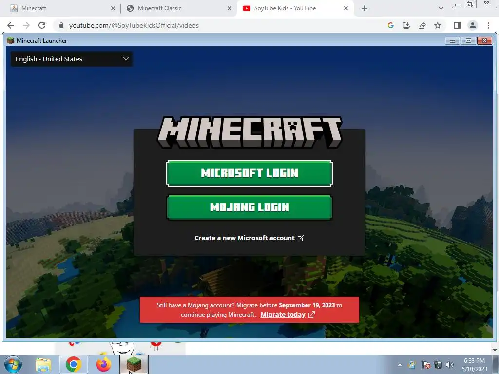The width and height of the screenshot is (499, 374).
Task: Select the SoyTube Kids - YouTube tab
Action: click(x=295, y=8)
